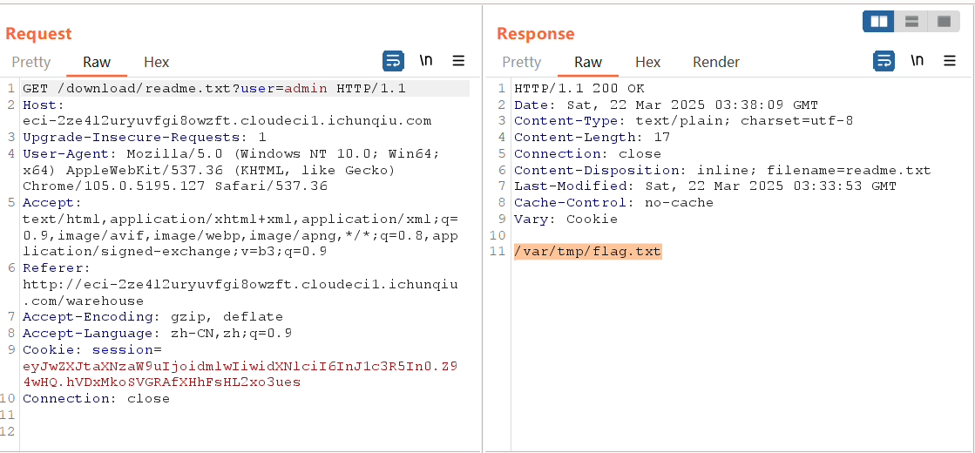Select the Request Raw tab
This screenshot has width=975, height=453.
coord(97,62)
